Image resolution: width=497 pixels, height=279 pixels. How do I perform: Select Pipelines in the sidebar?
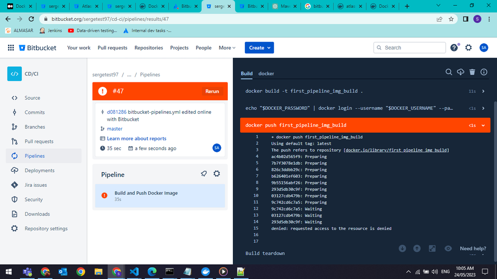tap(43, 156)
